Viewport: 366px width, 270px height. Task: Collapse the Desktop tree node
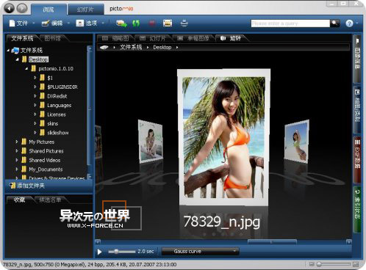pos(17,59)
